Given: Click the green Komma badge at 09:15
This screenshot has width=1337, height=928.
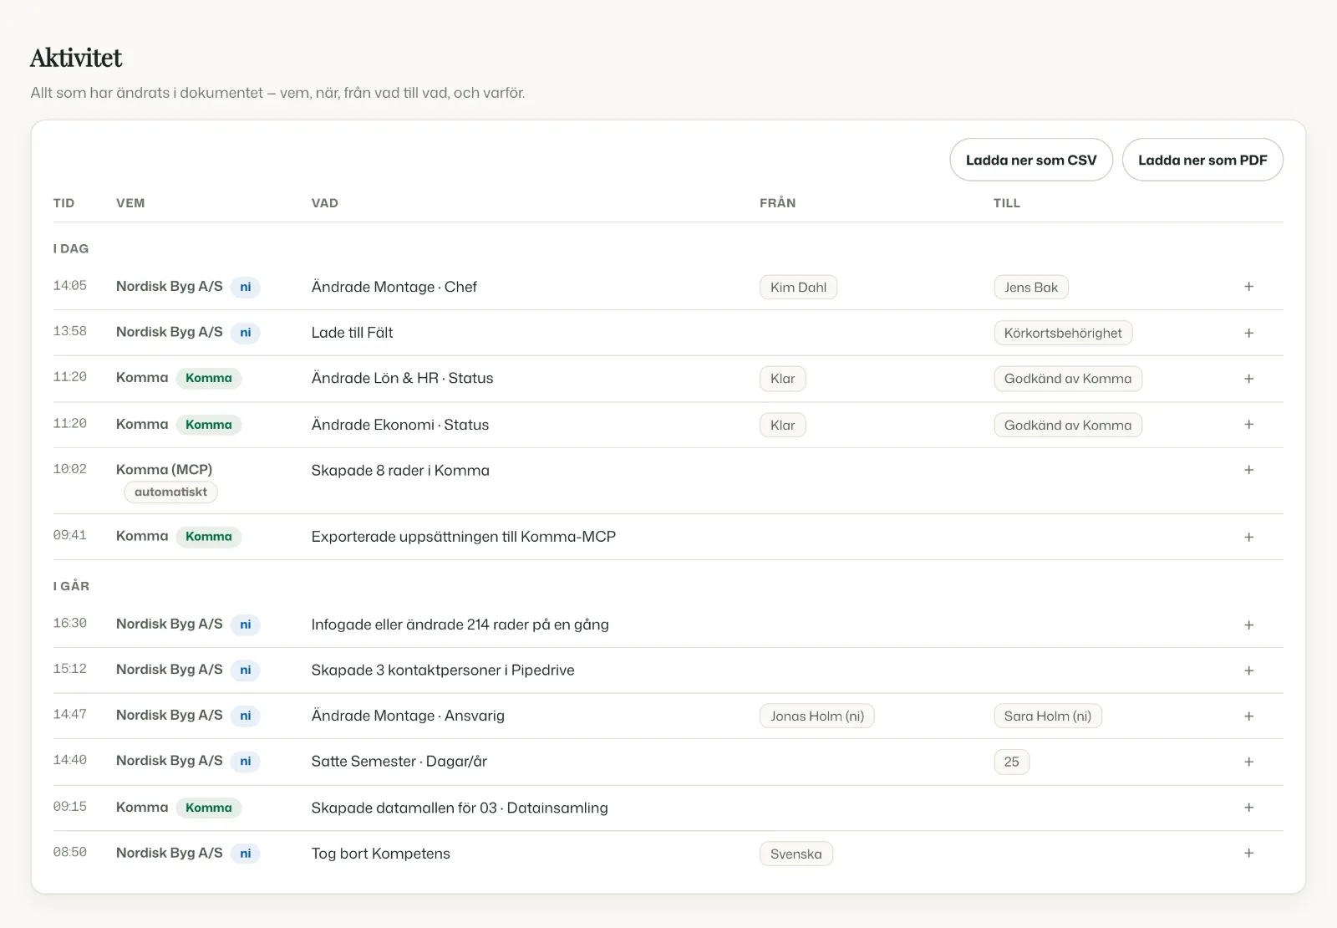Looking at the screenshot, I should [x=208, y=808].
